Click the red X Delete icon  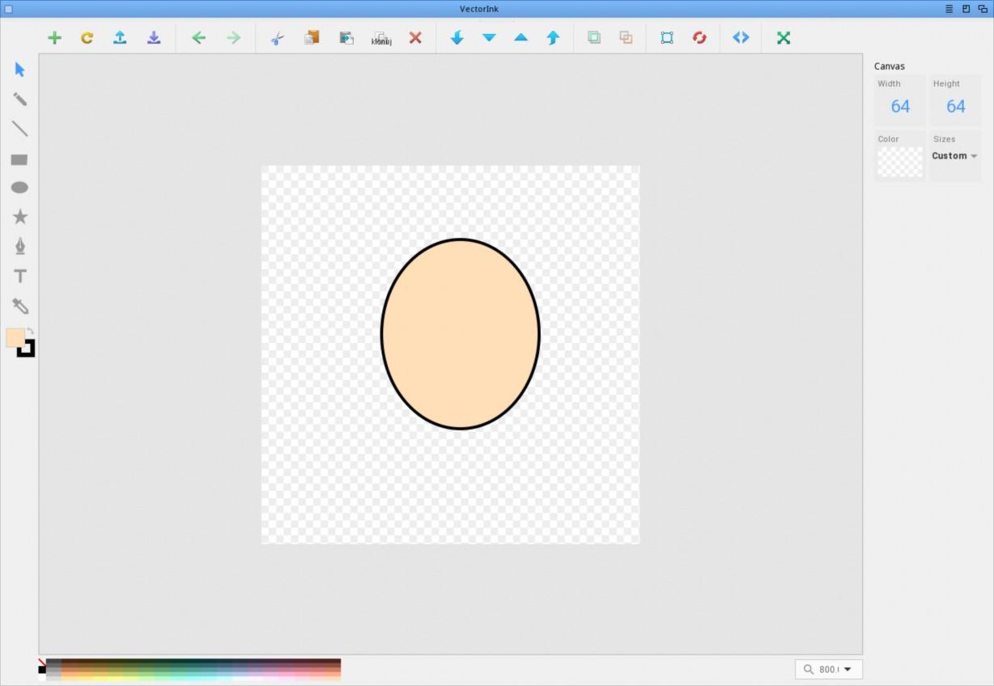click(x=415, y=38)
